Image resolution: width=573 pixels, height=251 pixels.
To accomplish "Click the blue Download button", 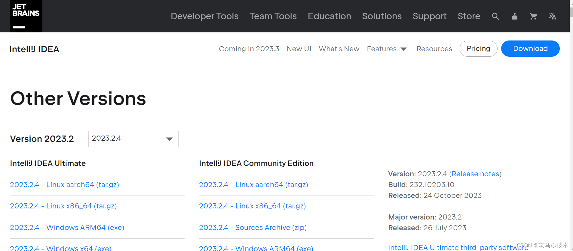I will pyautogui.click(x=530, y=49).
